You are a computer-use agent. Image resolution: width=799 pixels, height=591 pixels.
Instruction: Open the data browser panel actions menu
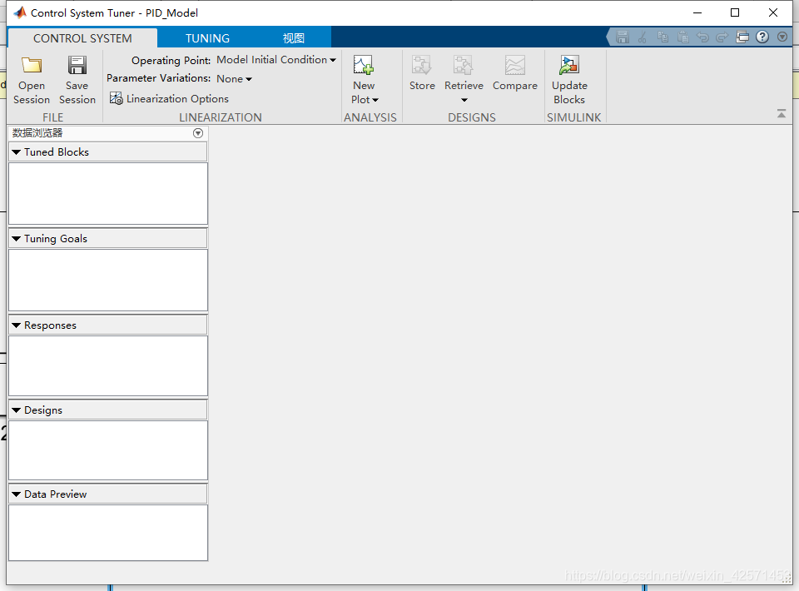[x=198, y=133]
